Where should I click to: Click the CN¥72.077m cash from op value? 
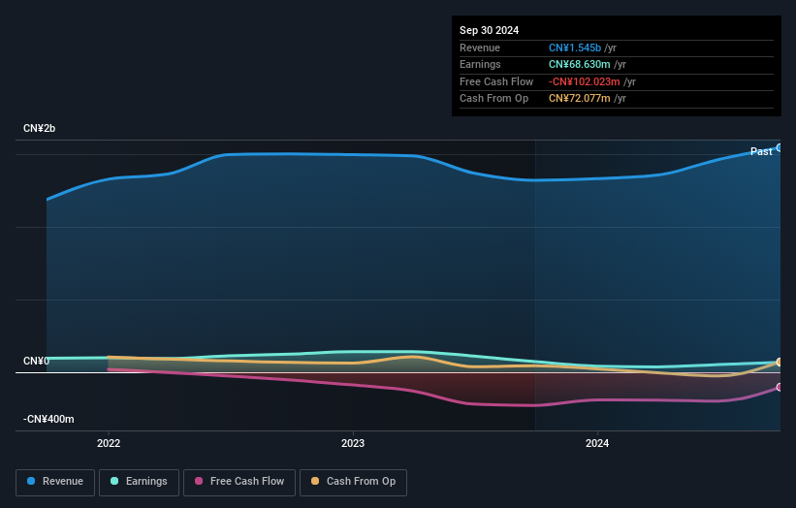[579, 99]
